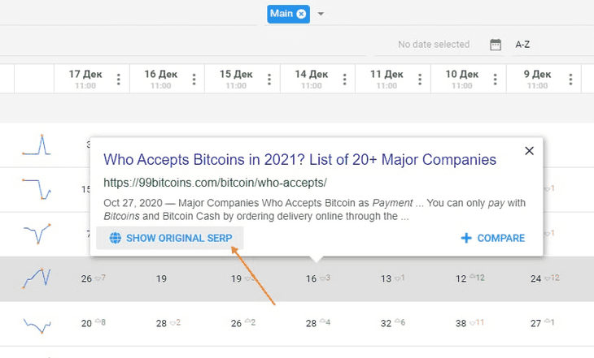The height and width of the screenshot is (358, 594).
Task: Open options menu for 11 Дек column
Action: [420, 80]
